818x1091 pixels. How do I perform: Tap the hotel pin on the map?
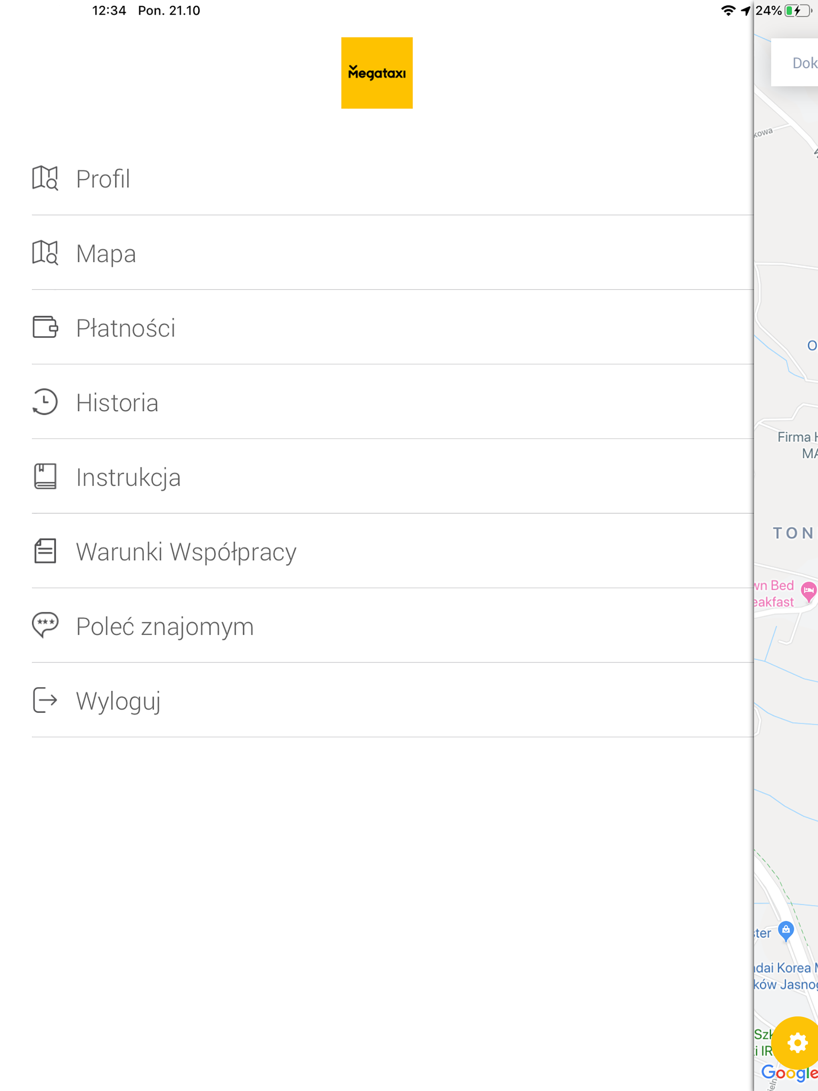coord(808,592)
